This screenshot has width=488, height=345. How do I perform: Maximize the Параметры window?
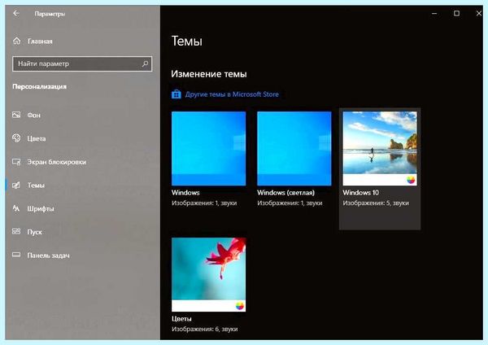[456, 13]
